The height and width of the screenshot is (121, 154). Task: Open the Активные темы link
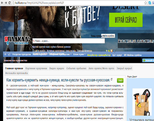pyautogui.click(x=61, y=51)
